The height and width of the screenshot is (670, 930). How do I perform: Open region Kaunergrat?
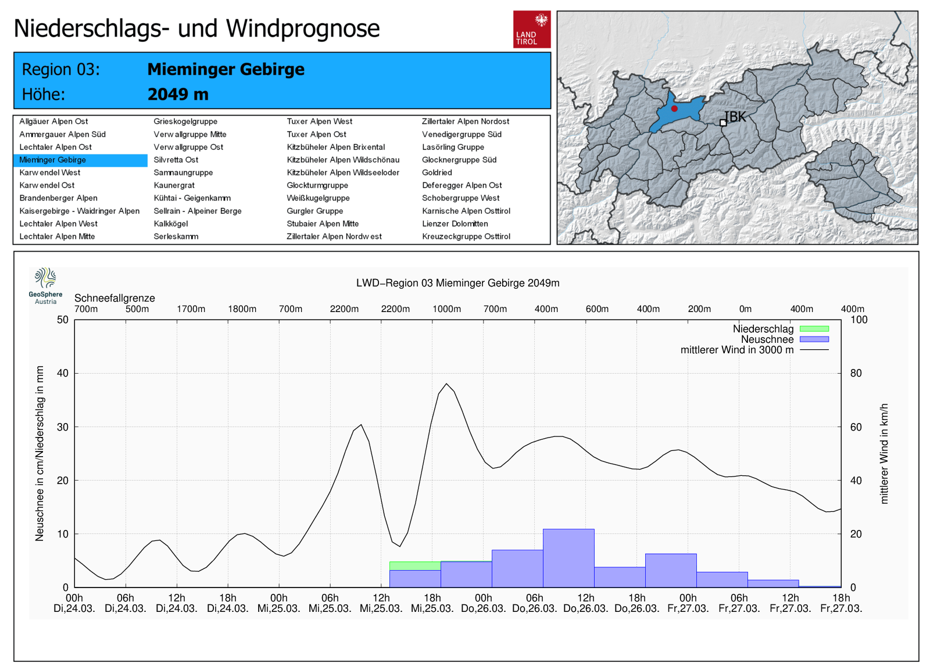coord(174,185)
